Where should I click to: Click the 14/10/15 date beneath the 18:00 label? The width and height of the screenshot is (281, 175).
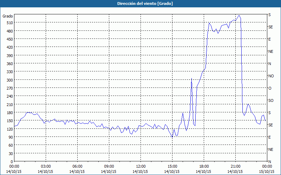(x=203, y=171)
